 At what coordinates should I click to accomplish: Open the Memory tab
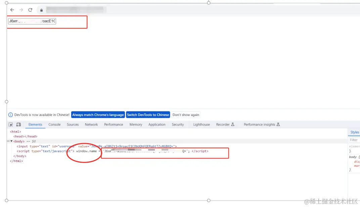[x=136, y=125]
